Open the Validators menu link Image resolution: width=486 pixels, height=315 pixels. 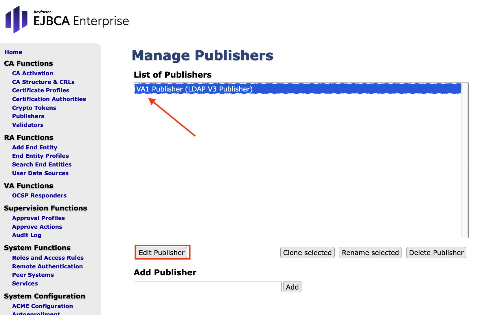(x=27, y=125)
